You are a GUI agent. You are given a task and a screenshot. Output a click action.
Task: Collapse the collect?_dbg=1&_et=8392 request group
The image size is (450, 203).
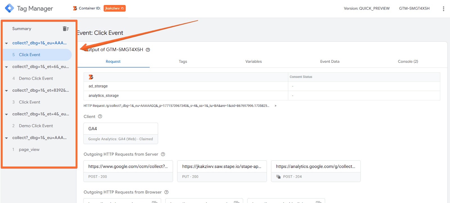click(x=6, y=91)
